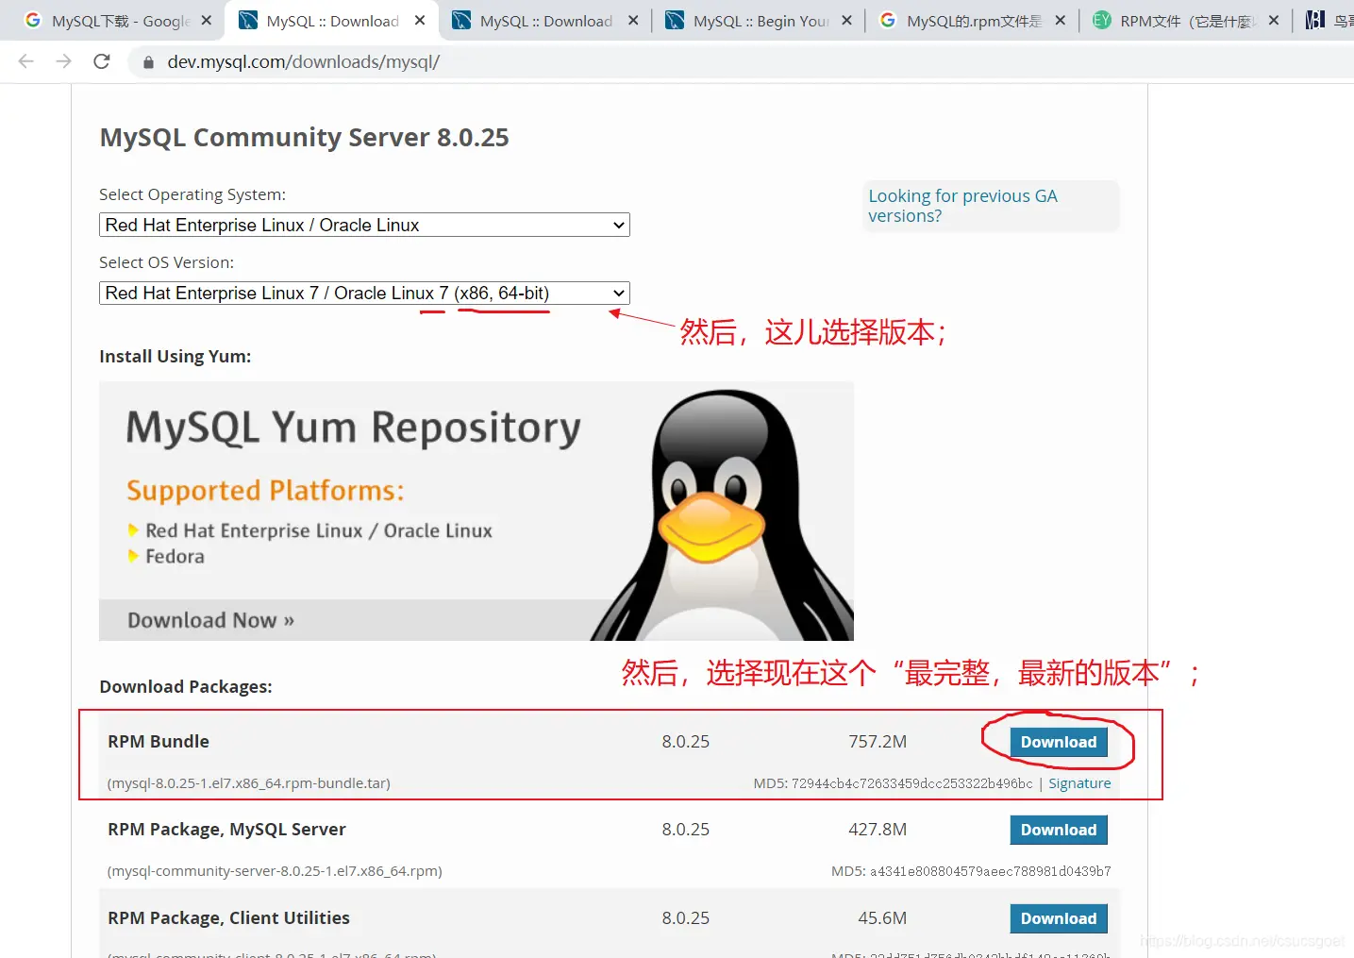
Task: Close the 'RPM文件' tab
Action: coord(1274,20)
